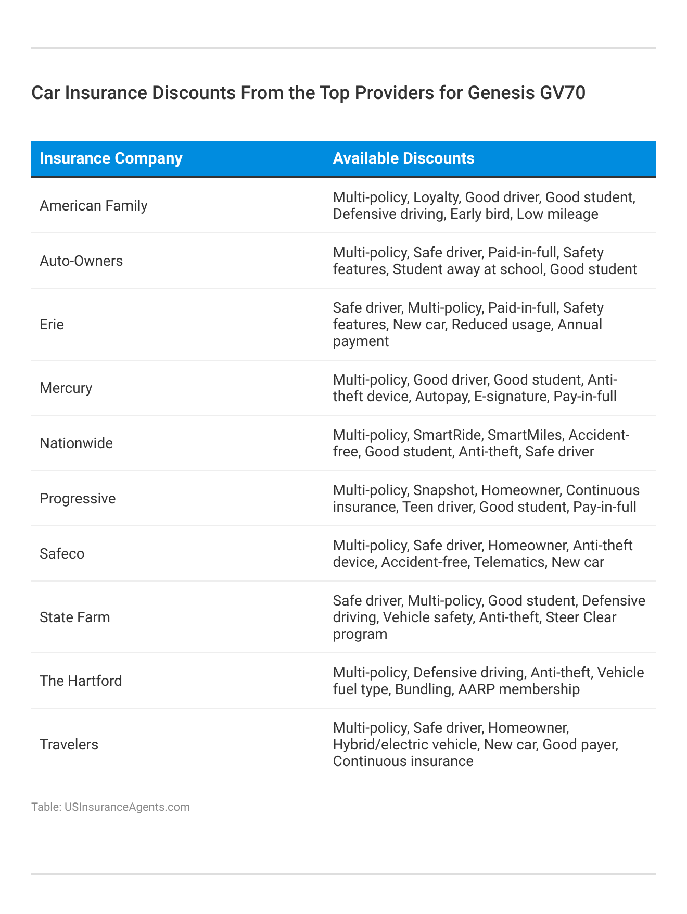Click the Safeco company name
687x914 pixels.
(62, 554)
